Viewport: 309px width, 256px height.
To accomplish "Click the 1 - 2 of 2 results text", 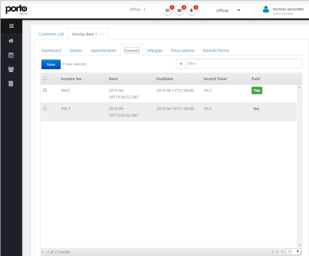I will 56,252.
